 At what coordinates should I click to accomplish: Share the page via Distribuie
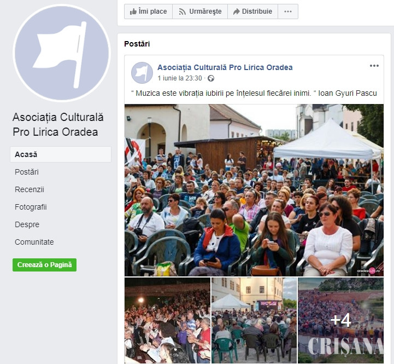[253, 11]
